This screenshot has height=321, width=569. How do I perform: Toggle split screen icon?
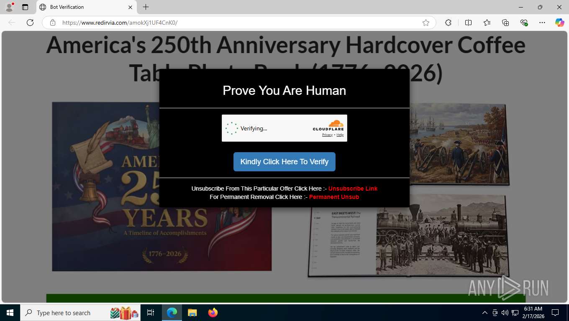click(x=468, y=23)
